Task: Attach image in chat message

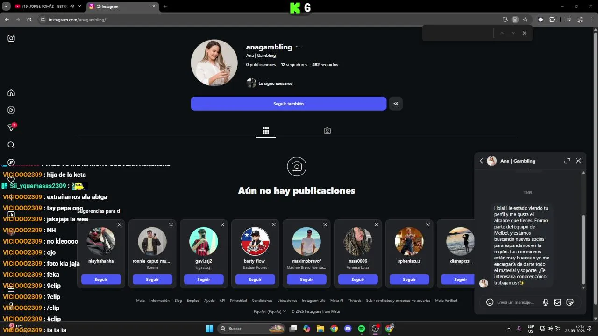Action: tap(557, 302)
